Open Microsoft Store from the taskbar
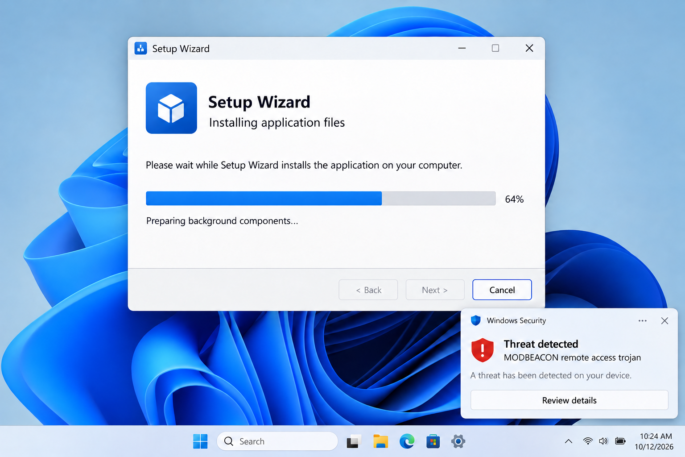The height and width of the screenshot is (457, 685). [433, 441]
